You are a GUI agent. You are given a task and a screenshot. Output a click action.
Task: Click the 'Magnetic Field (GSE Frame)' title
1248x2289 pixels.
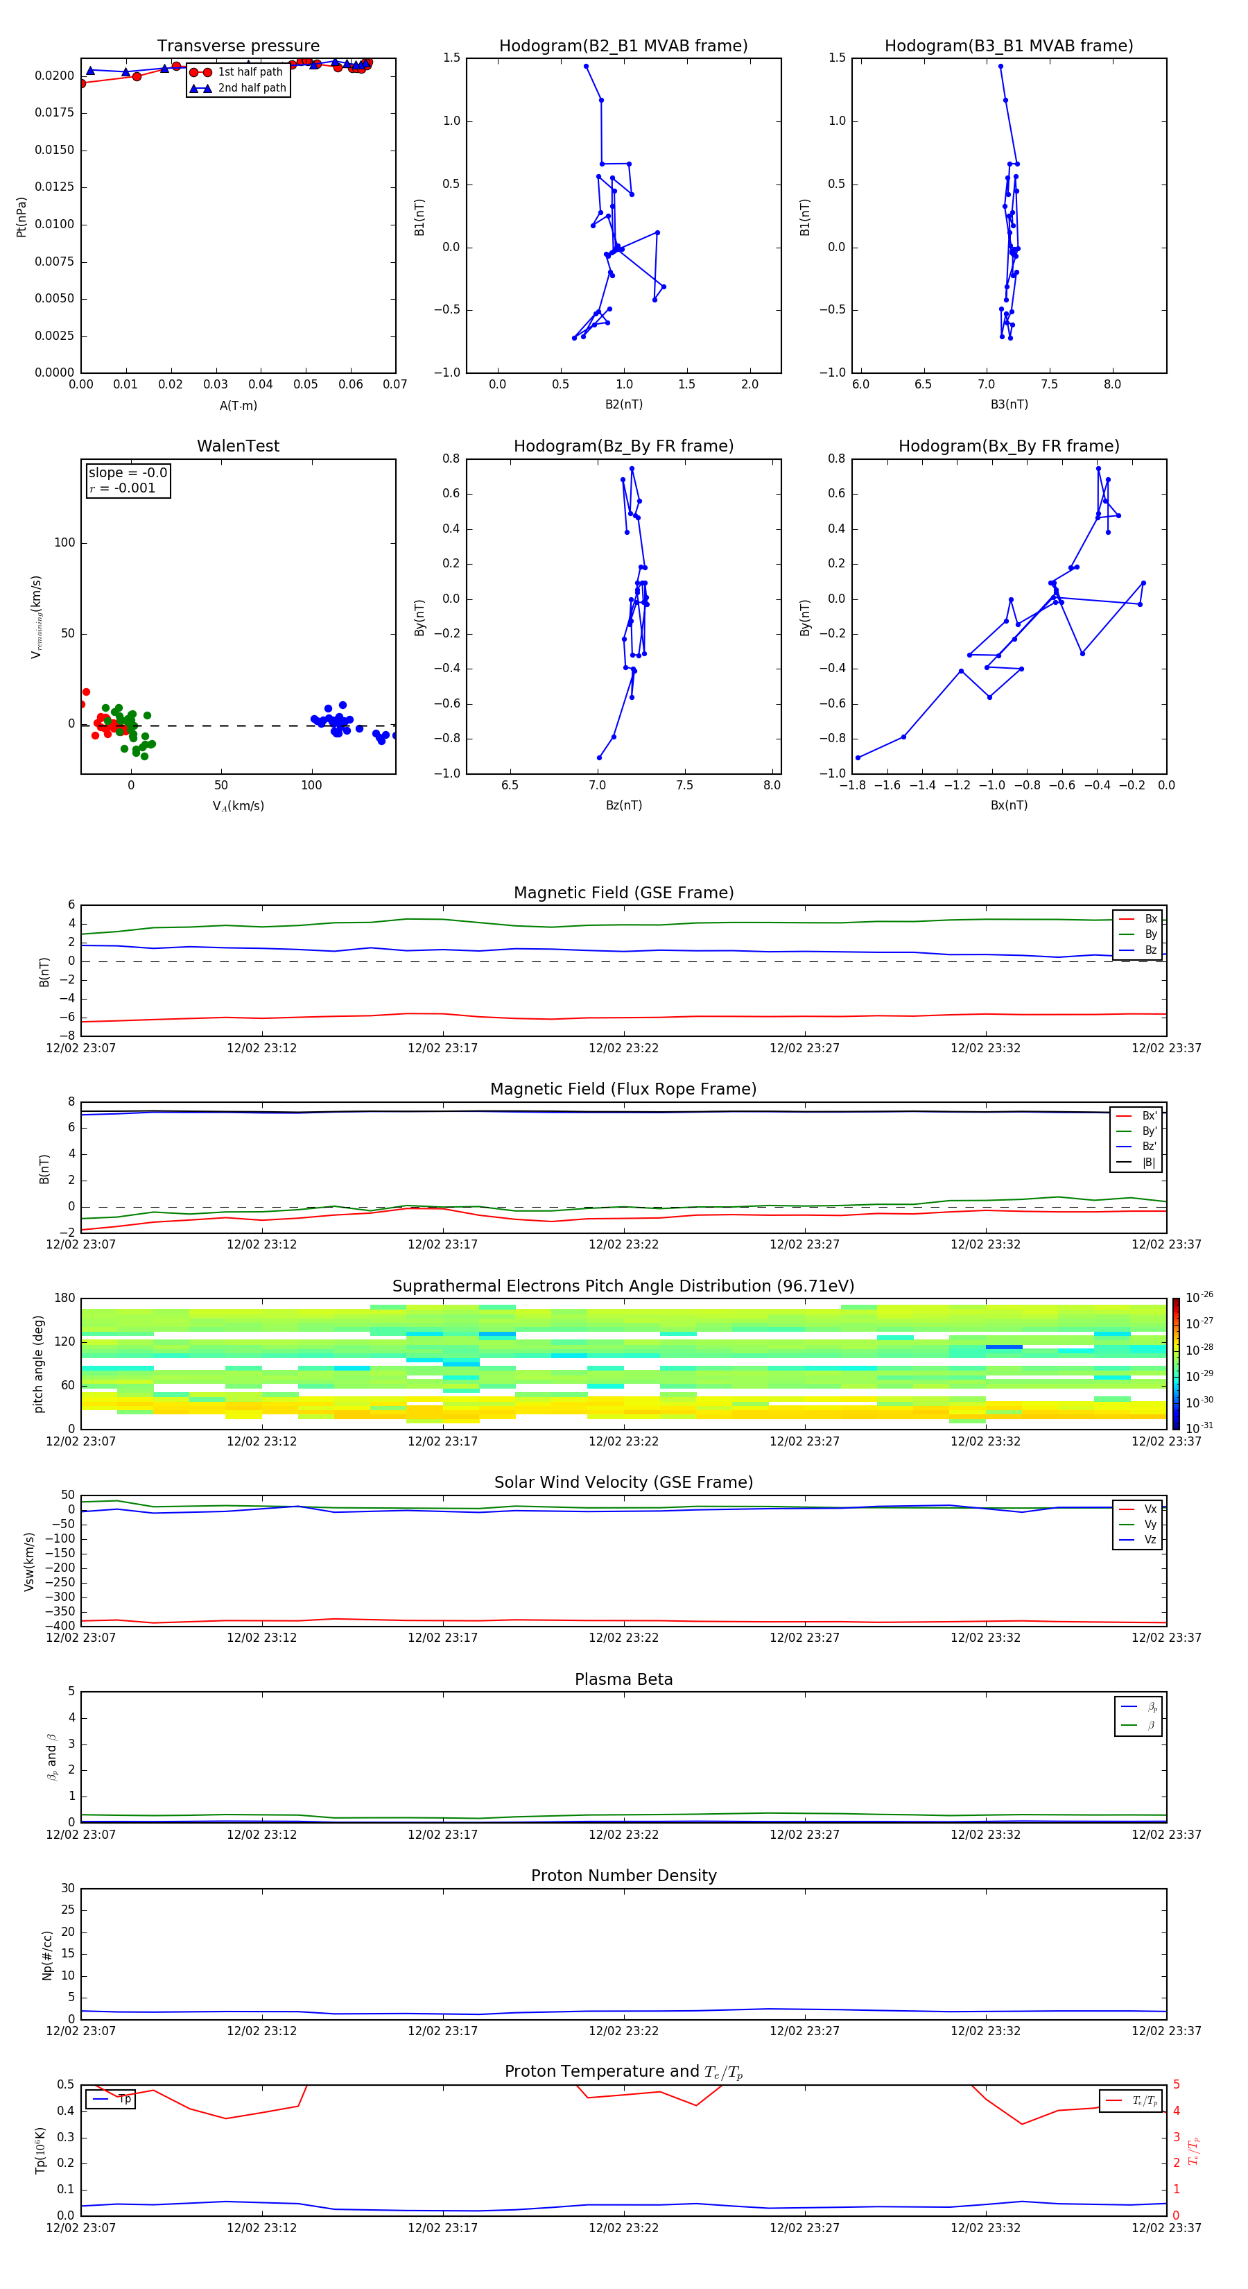623,893
